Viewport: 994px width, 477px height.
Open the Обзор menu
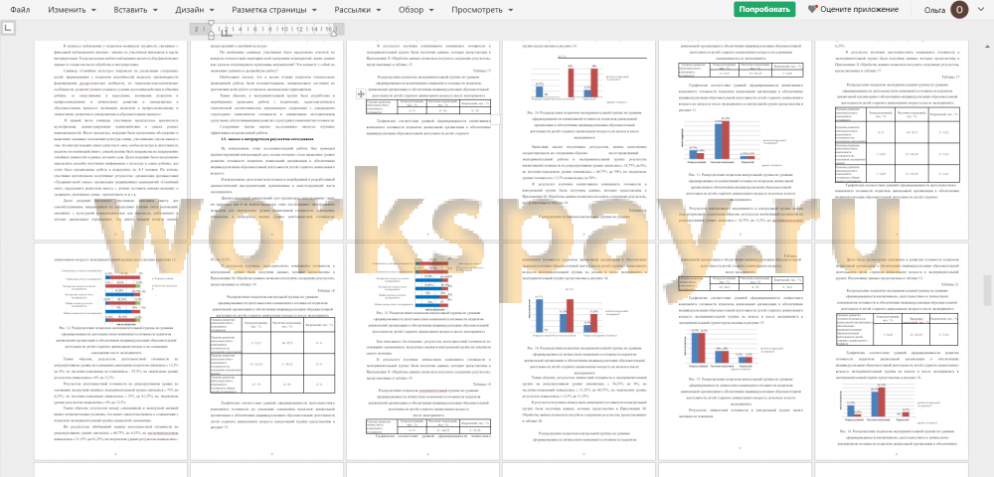(416, 10)
